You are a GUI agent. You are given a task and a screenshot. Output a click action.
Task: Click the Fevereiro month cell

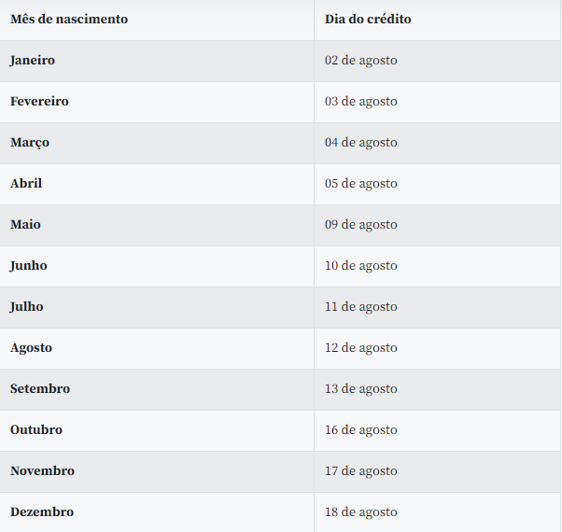(39, 102)
